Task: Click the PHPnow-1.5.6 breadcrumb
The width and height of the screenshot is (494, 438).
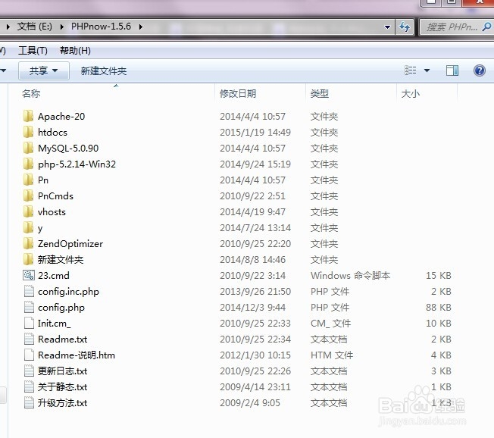Action: coord(101,27)
